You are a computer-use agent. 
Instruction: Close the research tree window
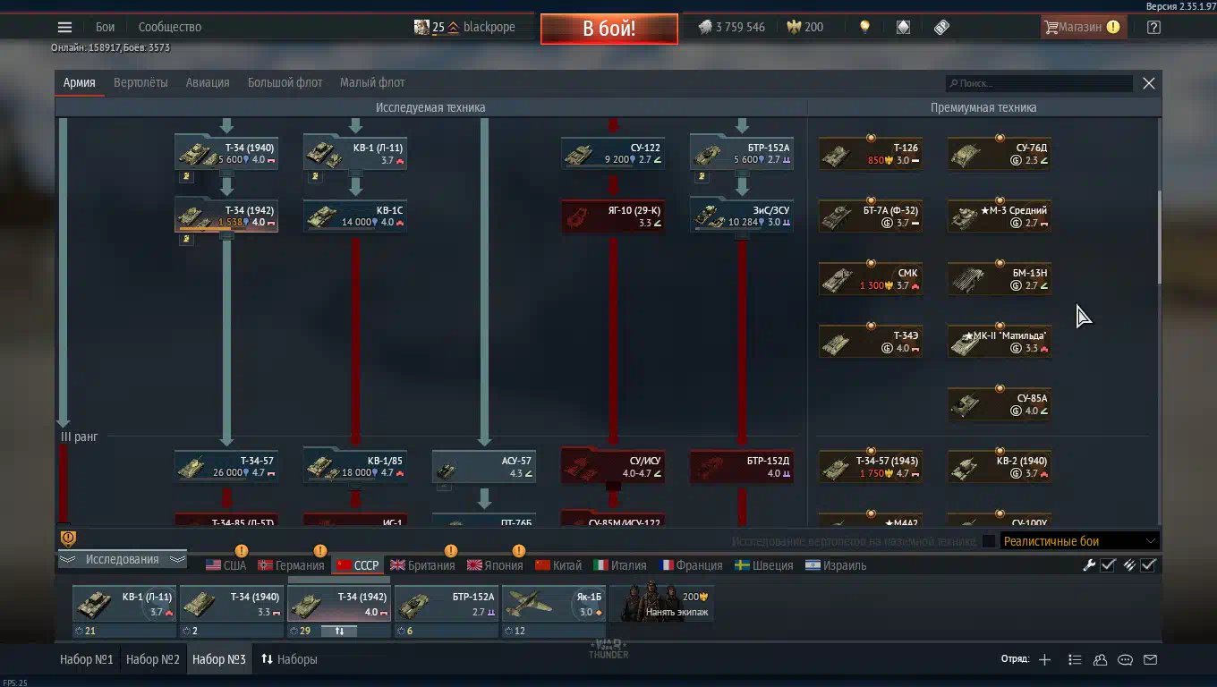click(1149, 83)
